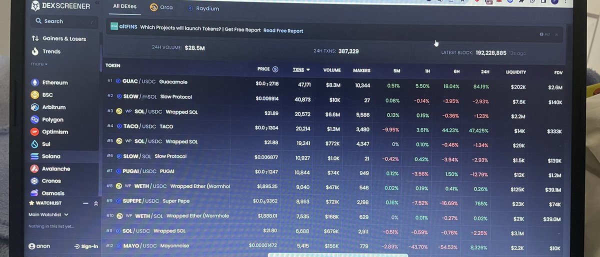Close the altFINS ad banner
This screenshot has height=257, width=600.
[556, 34]
